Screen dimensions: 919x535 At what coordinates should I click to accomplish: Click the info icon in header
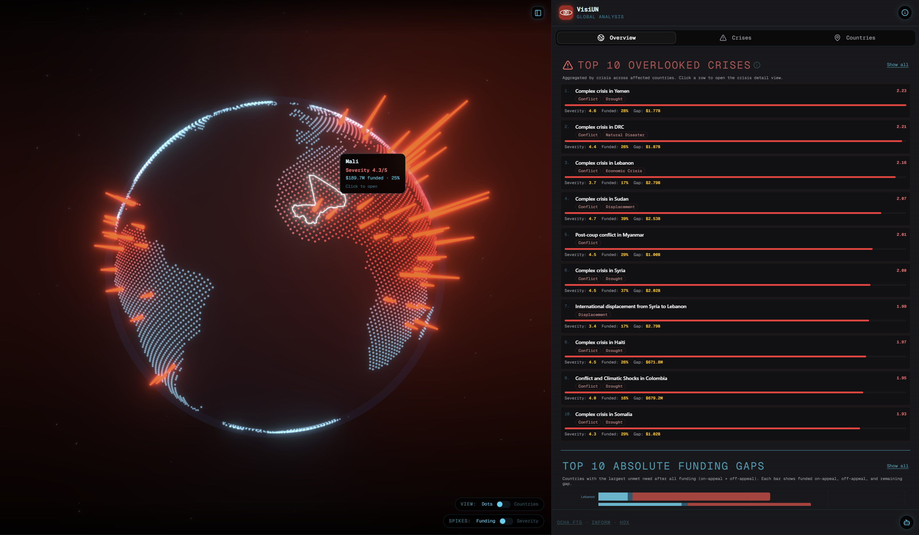(x=904, y=13)
